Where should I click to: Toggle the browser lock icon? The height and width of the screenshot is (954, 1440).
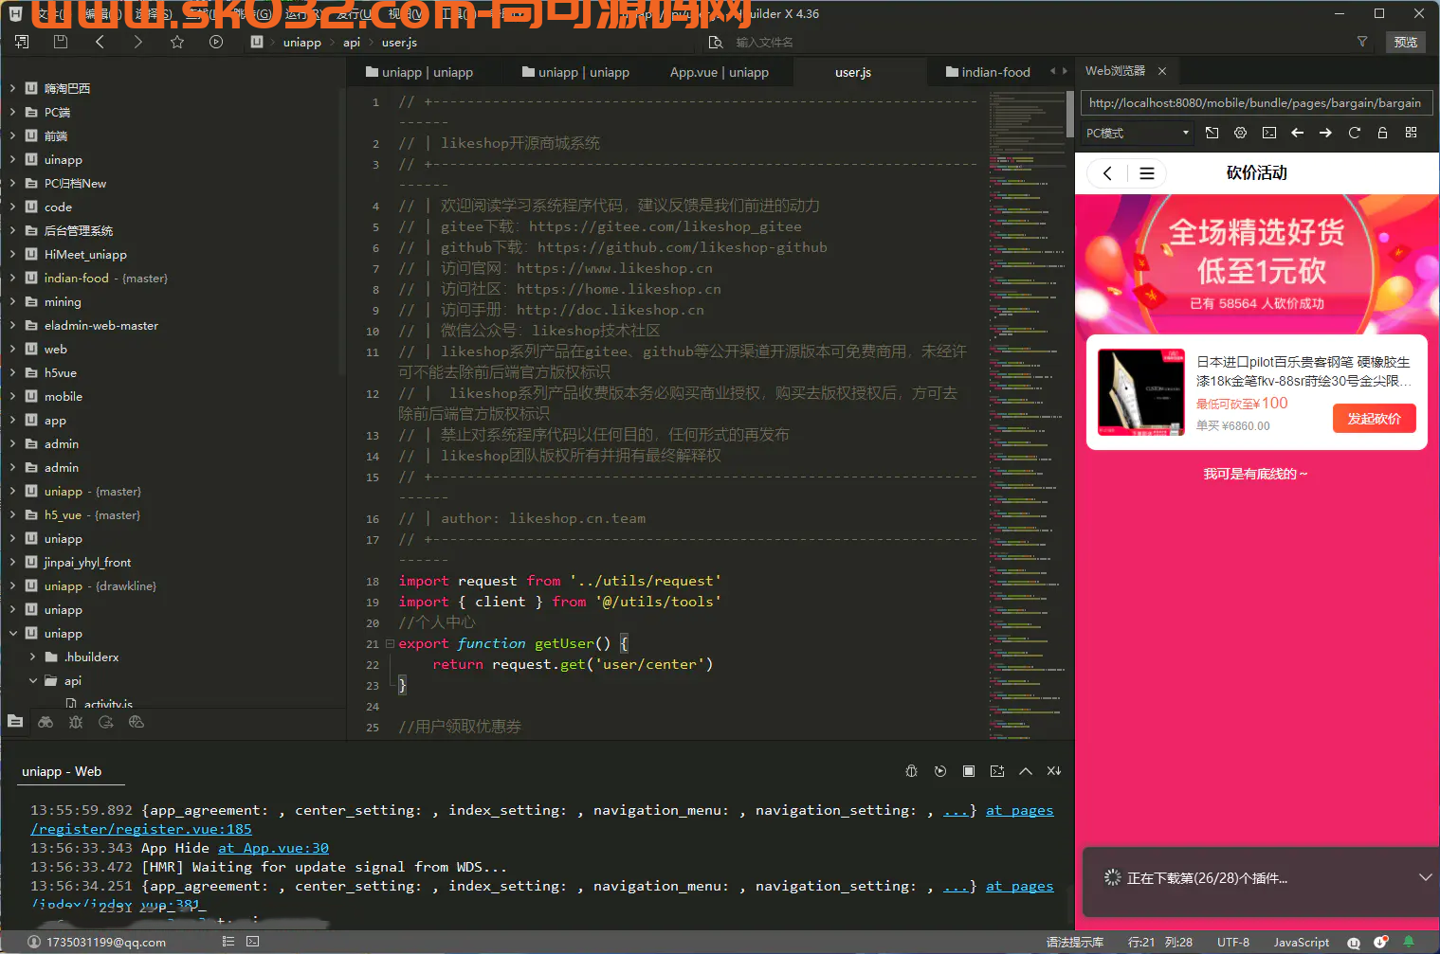(1382, 133)
